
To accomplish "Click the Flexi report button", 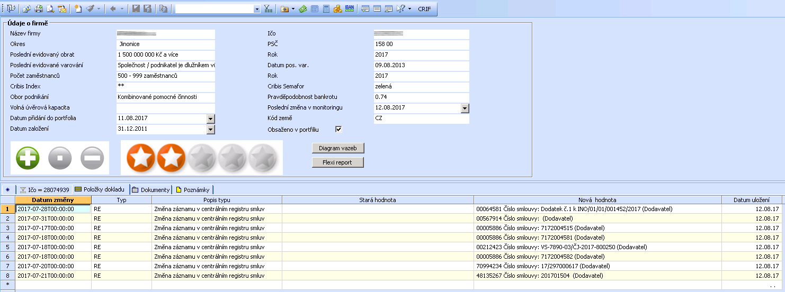I will pos(338,162).
